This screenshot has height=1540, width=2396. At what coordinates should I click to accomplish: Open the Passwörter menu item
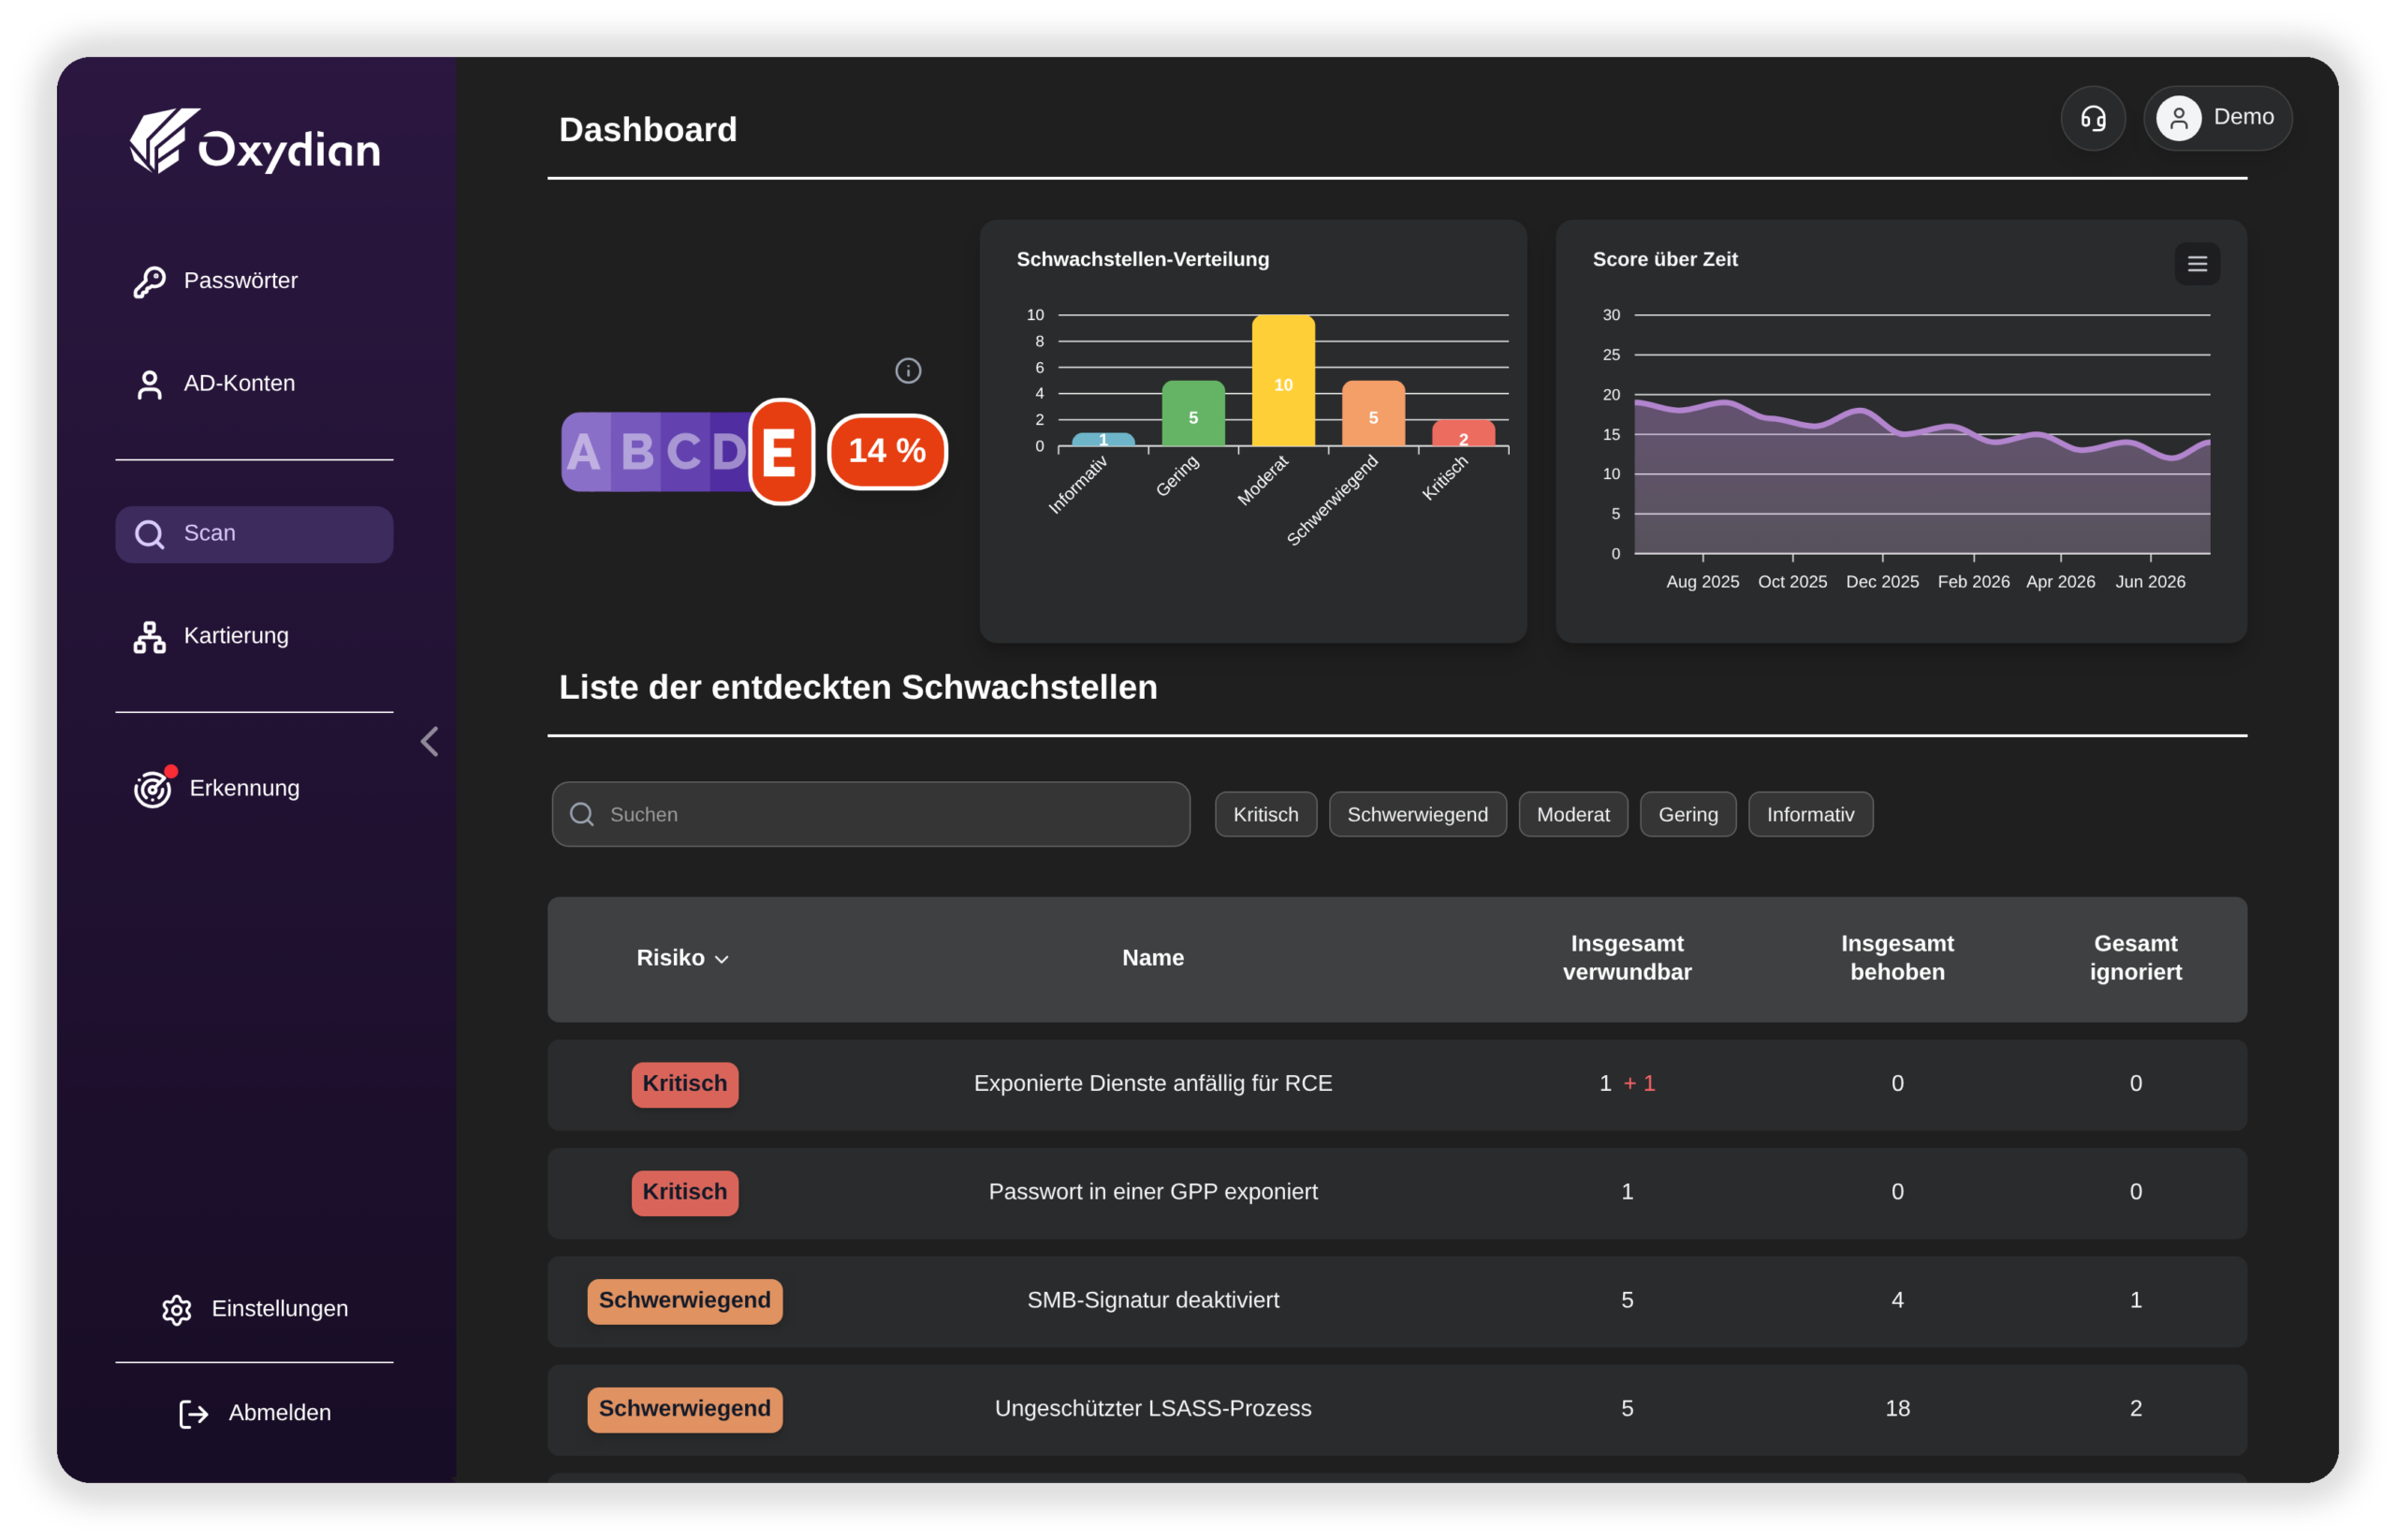[254, 282]
